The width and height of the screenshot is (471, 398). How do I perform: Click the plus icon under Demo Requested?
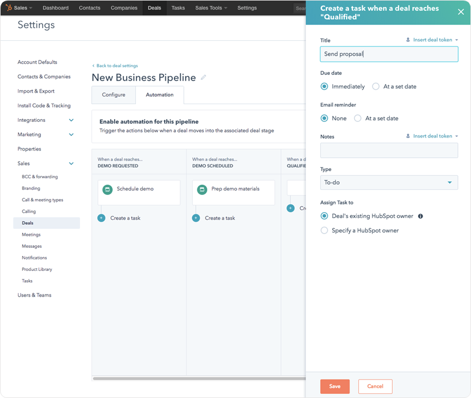(101, 218)
